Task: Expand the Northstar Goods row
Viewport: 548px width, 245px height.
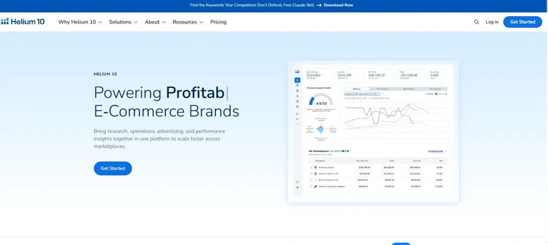Action: (311, 167)
